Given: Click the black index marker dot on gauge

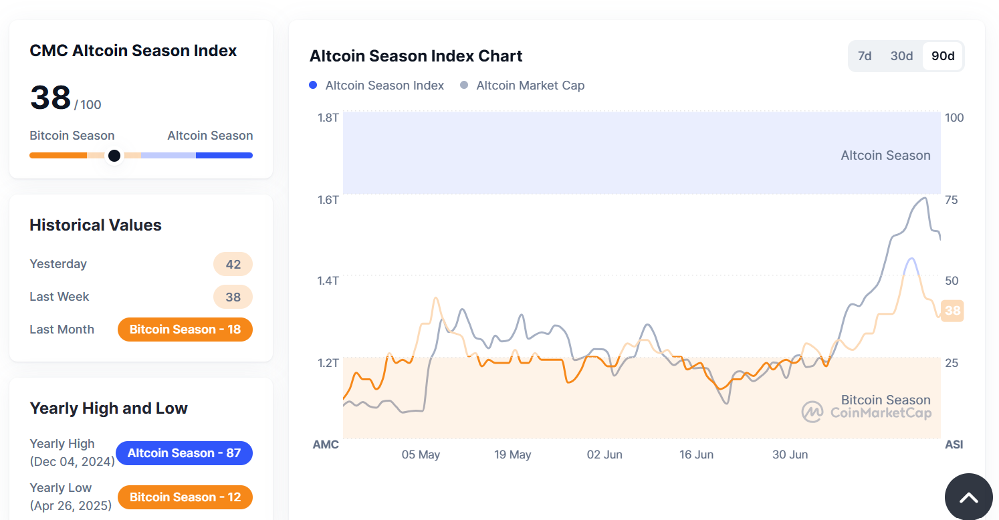Looking at the screenshot, I should 114,156.
